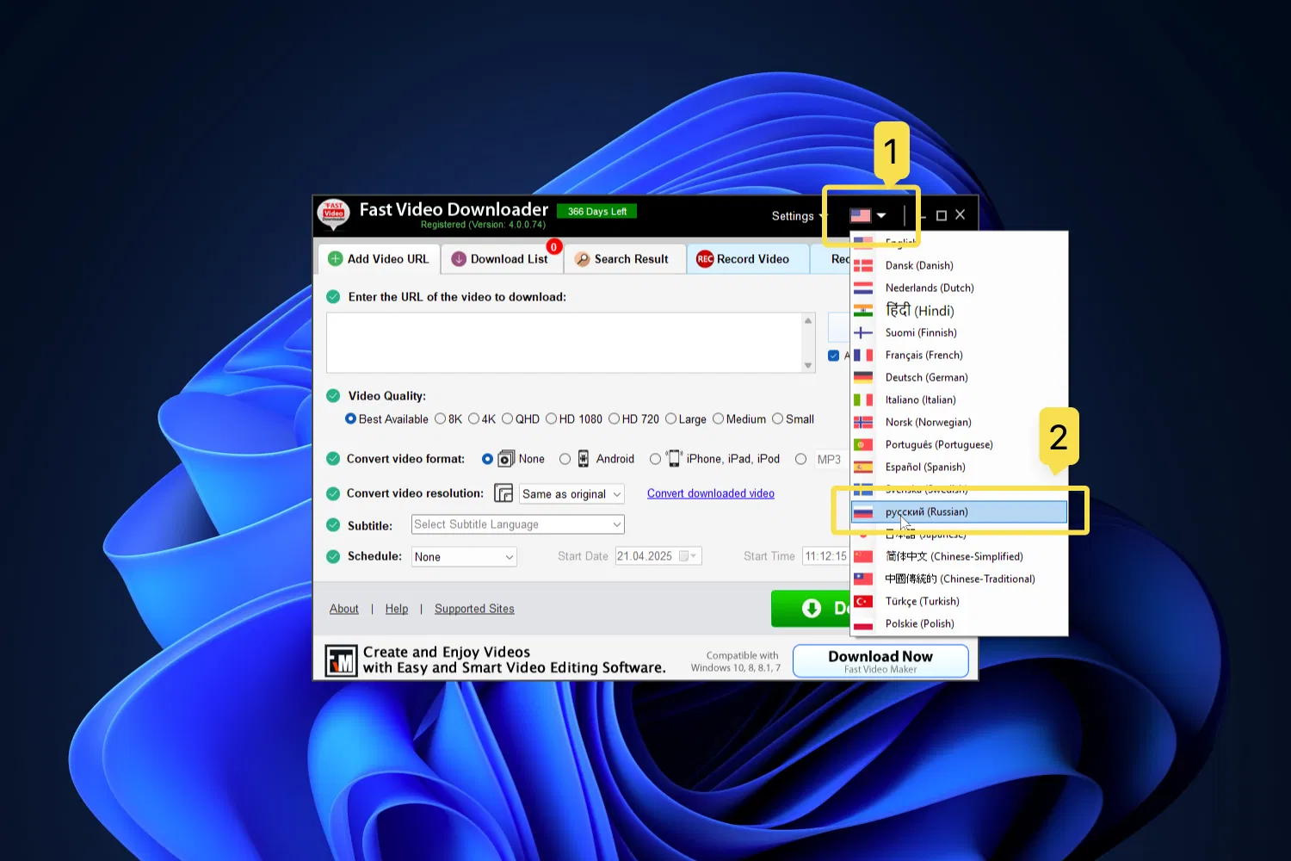This screenshot has width=1291, height=861.
Task: Click the Fast Video Downloader logo icon
Action: (333, 215)
